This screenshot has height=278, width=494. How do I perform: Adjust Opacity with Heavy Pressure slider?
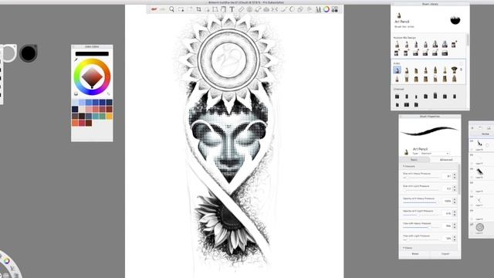(x=421, y=202)
